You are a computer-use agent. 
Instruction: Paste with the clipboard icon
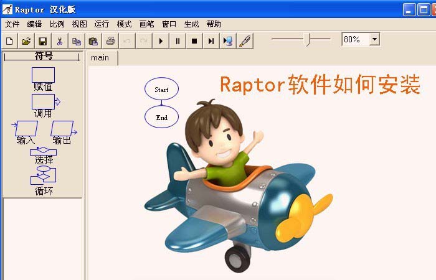[x=93, y=41]
